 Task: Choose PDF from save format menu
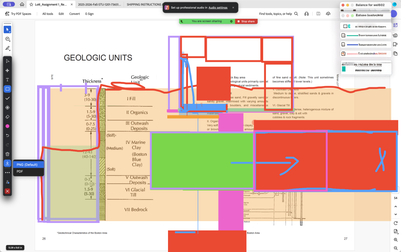coord(20,171)
